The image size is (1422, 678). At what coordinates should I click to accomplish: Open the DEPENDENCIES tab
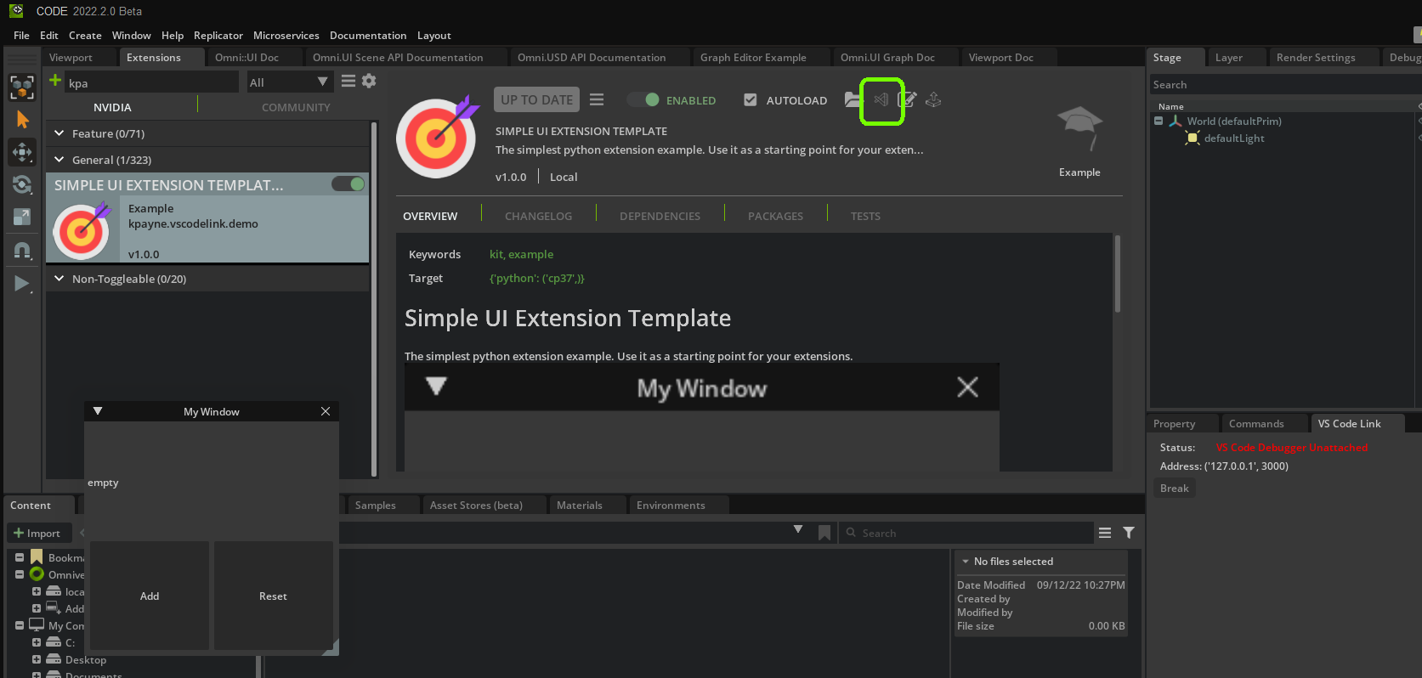pos(660,216)
